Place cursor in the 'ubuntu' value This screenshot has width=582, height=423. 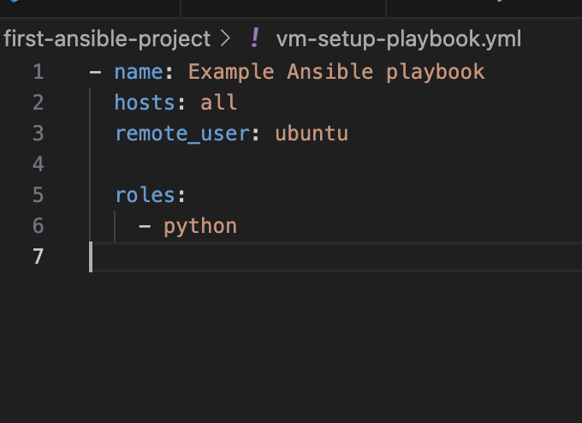312,134
